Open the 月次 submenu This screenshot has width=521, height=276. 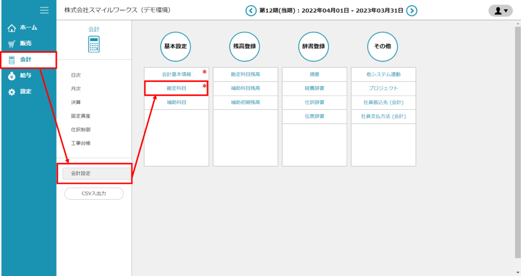76,88
